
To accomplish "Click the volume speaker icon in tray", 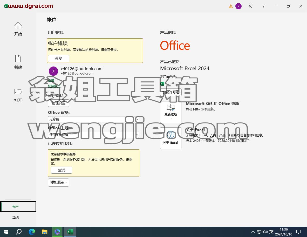I will [x=265, y=232].
